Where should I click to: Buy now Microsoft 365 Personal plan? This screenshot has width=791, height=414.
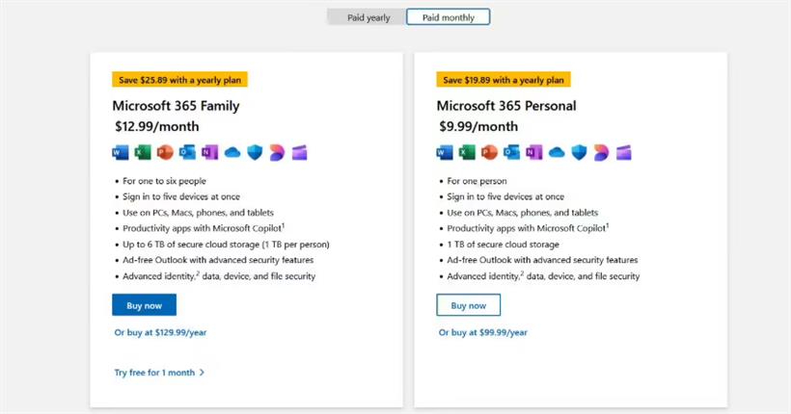pyautogui.click(x=469, y=305)
